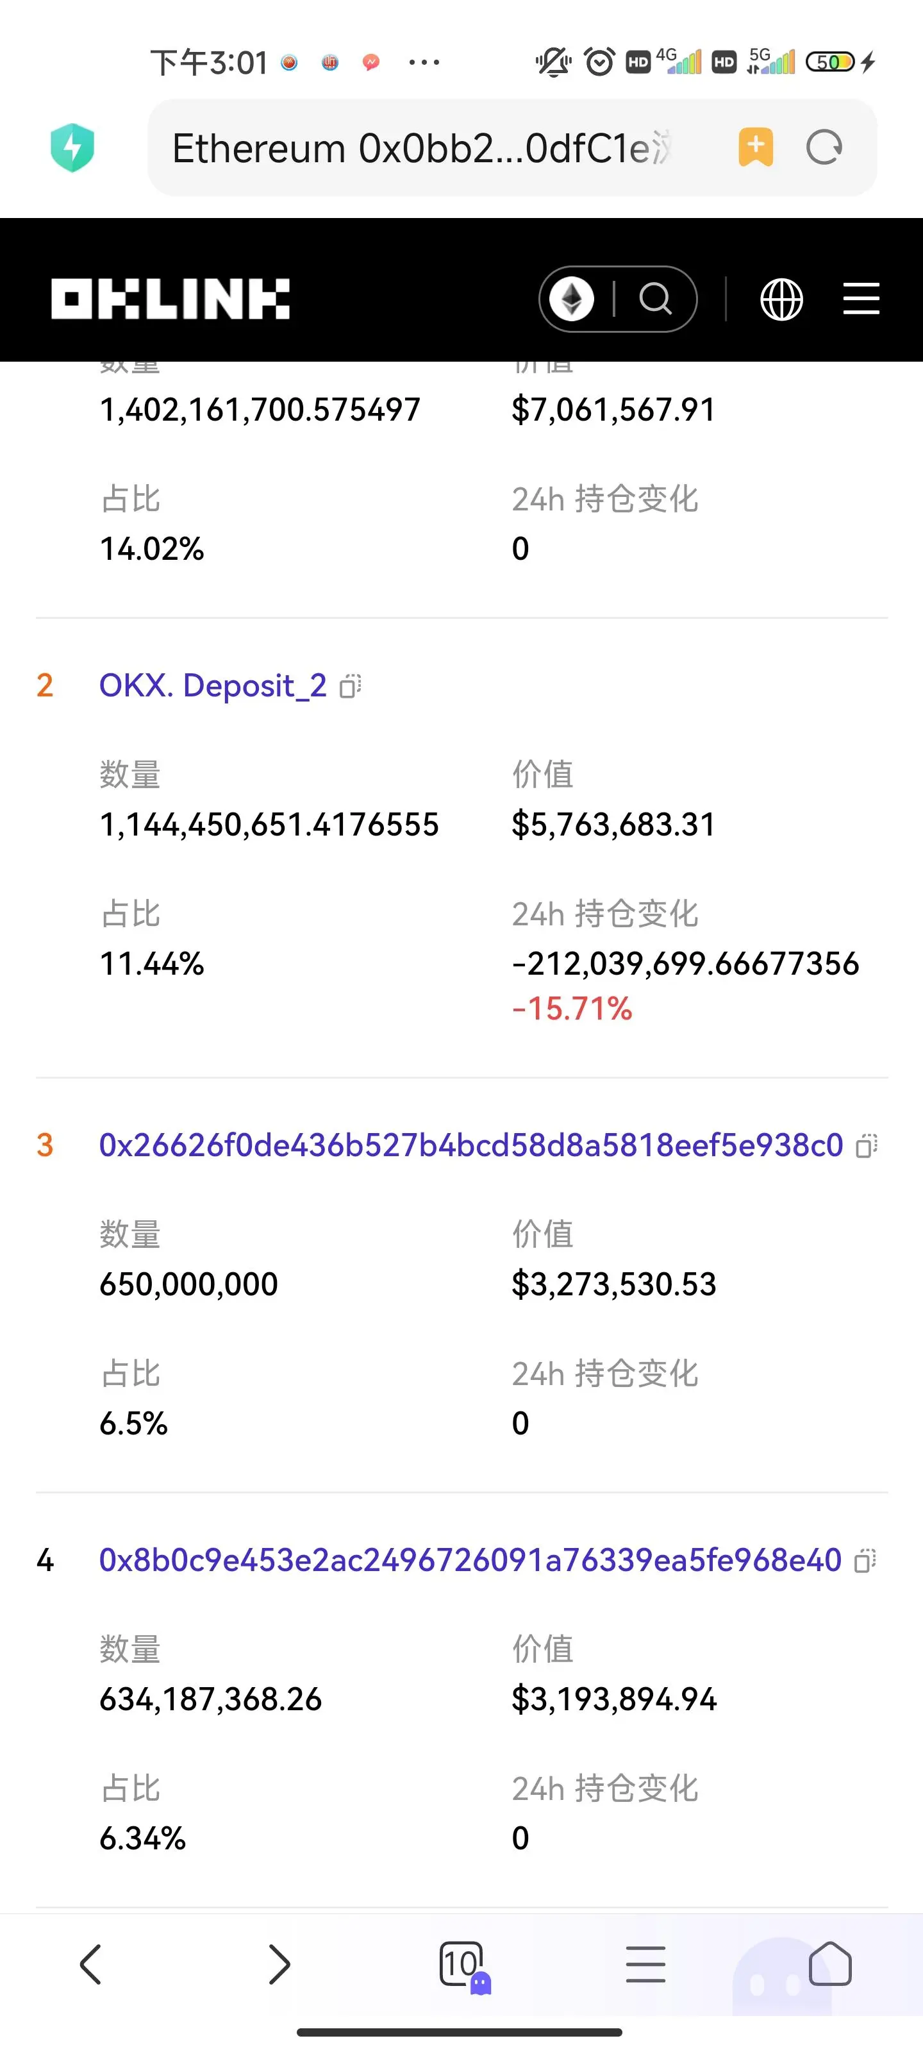Viewport: 923px width, 2052px height.
Task: Tap the address bar showing Ethereum 0x0bb2
Action: 512,147
